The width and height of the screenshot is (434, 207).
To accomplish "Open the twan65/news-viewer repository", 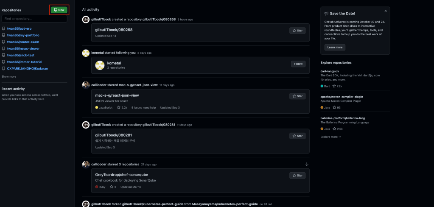I will pyautogui.click(x=23, y=48).
